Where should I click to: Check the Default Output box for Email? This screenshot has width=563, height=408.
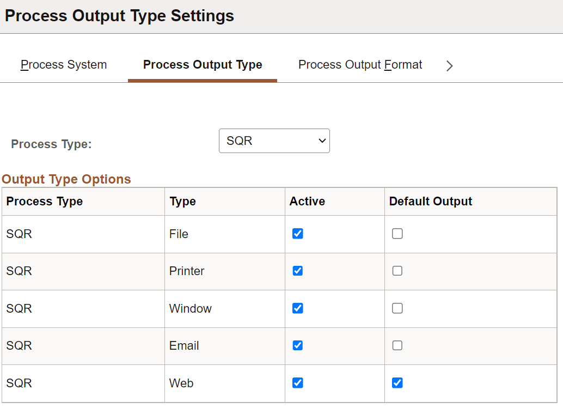pyautogui.click(x=397, y=345)
